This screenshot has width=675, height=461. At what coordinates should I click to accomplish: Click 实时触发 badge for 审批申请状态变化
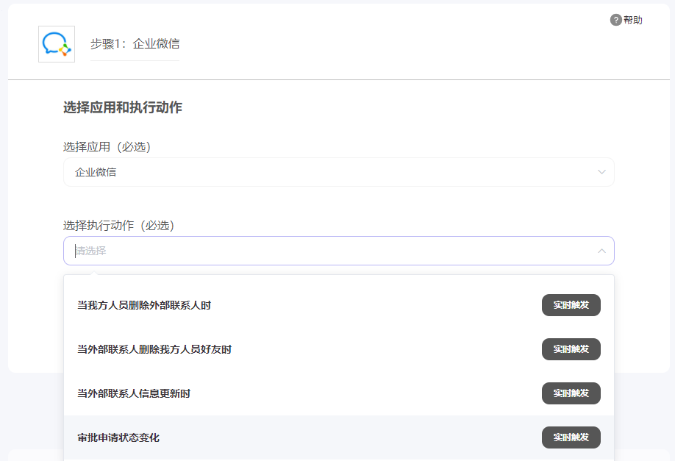pos(571,437)
